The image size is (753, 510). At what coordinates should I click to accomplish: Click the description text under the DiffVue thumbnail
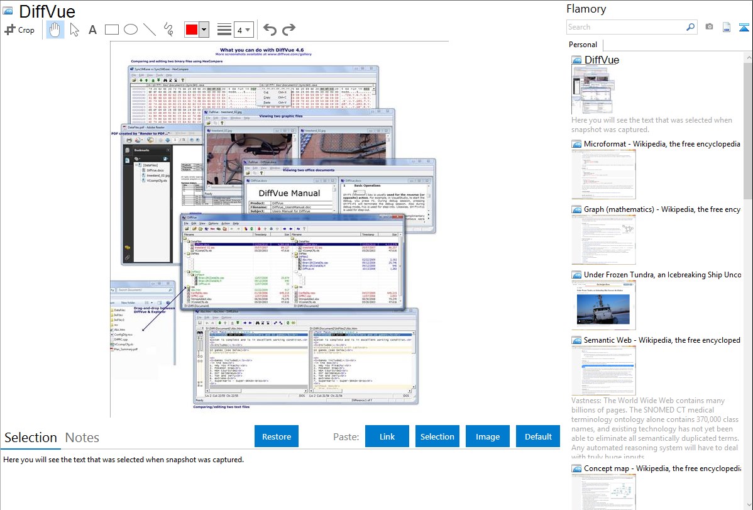652,125
